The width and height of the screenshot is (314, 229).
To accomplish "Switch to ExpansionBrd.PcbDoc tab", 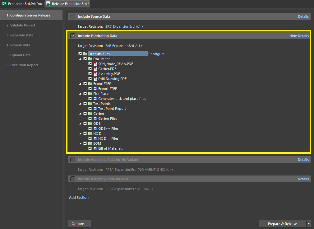I will 22,4.
